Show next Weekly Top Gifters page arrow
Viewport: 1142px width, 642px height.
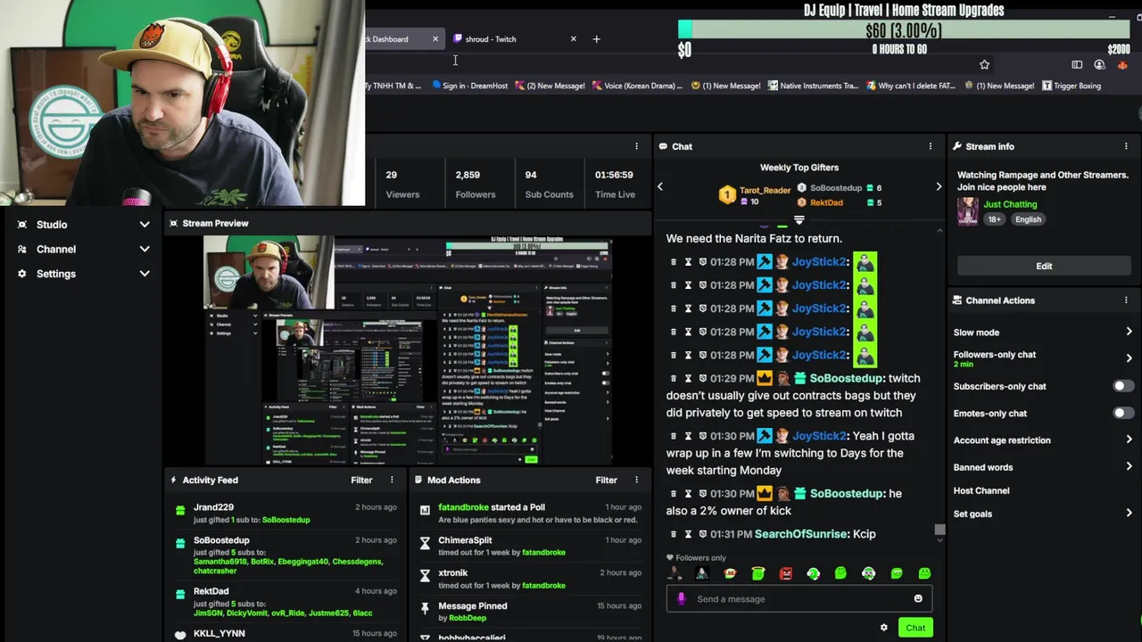click(x=939, y=186)
